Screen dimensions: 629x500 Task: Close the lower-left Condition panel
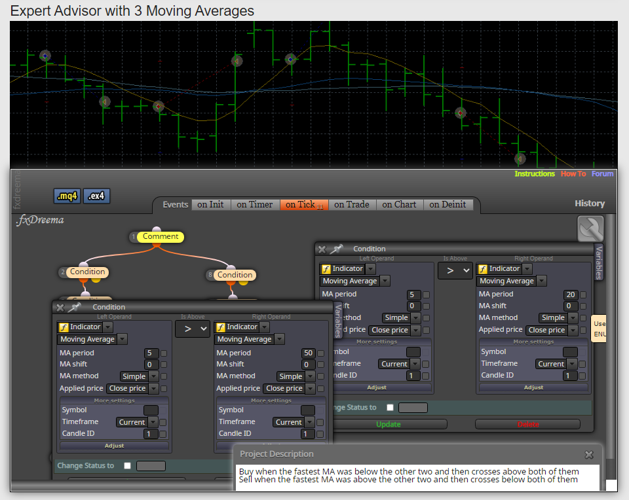pyautogui.click(x=60, y=308)
